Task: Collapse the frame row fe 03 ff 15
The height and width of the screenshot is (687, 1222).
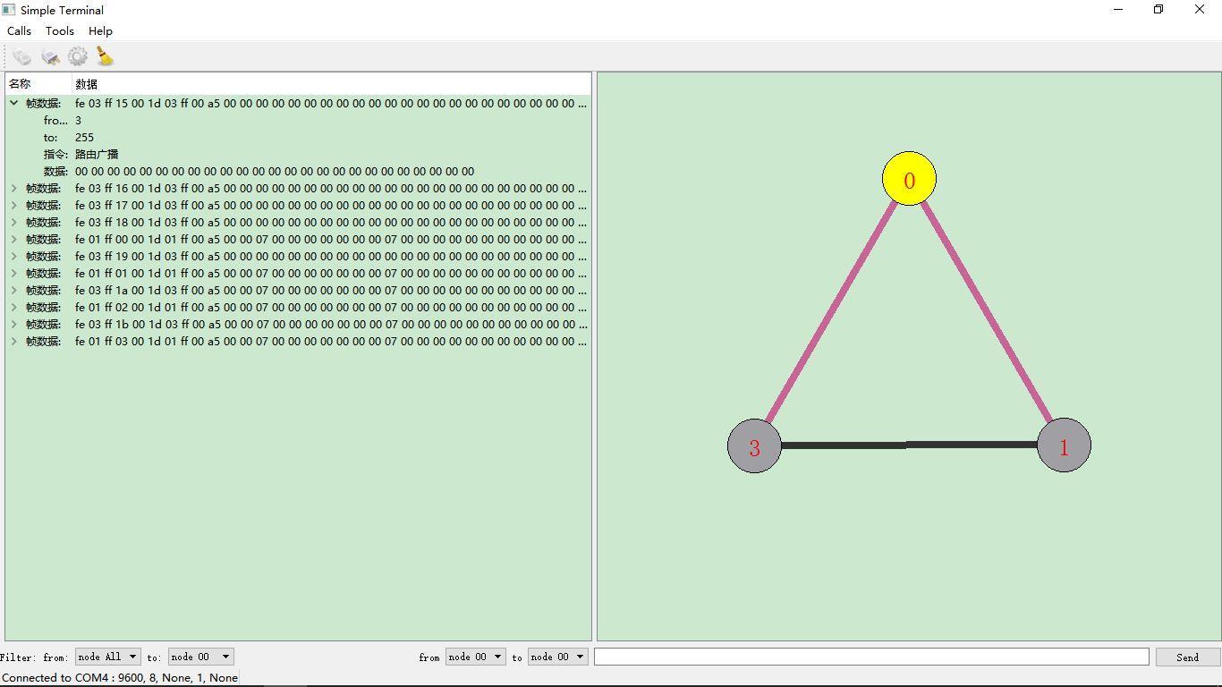Action: (13, 103)
